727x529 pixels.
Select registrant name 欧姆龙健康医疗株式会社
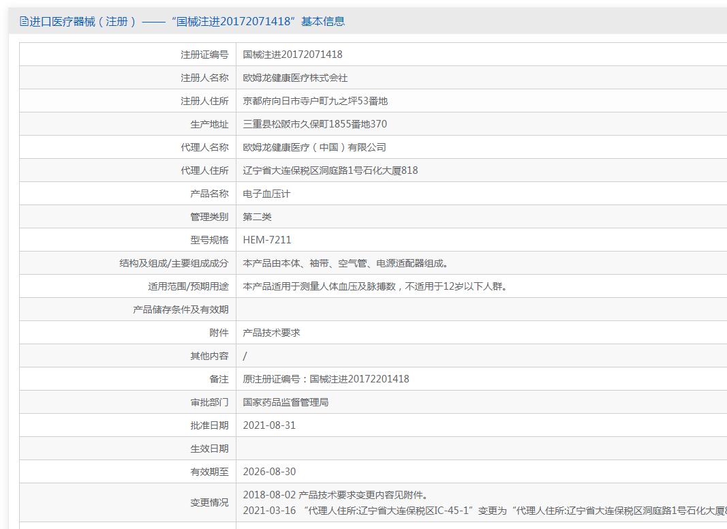(x=295, y=78)
